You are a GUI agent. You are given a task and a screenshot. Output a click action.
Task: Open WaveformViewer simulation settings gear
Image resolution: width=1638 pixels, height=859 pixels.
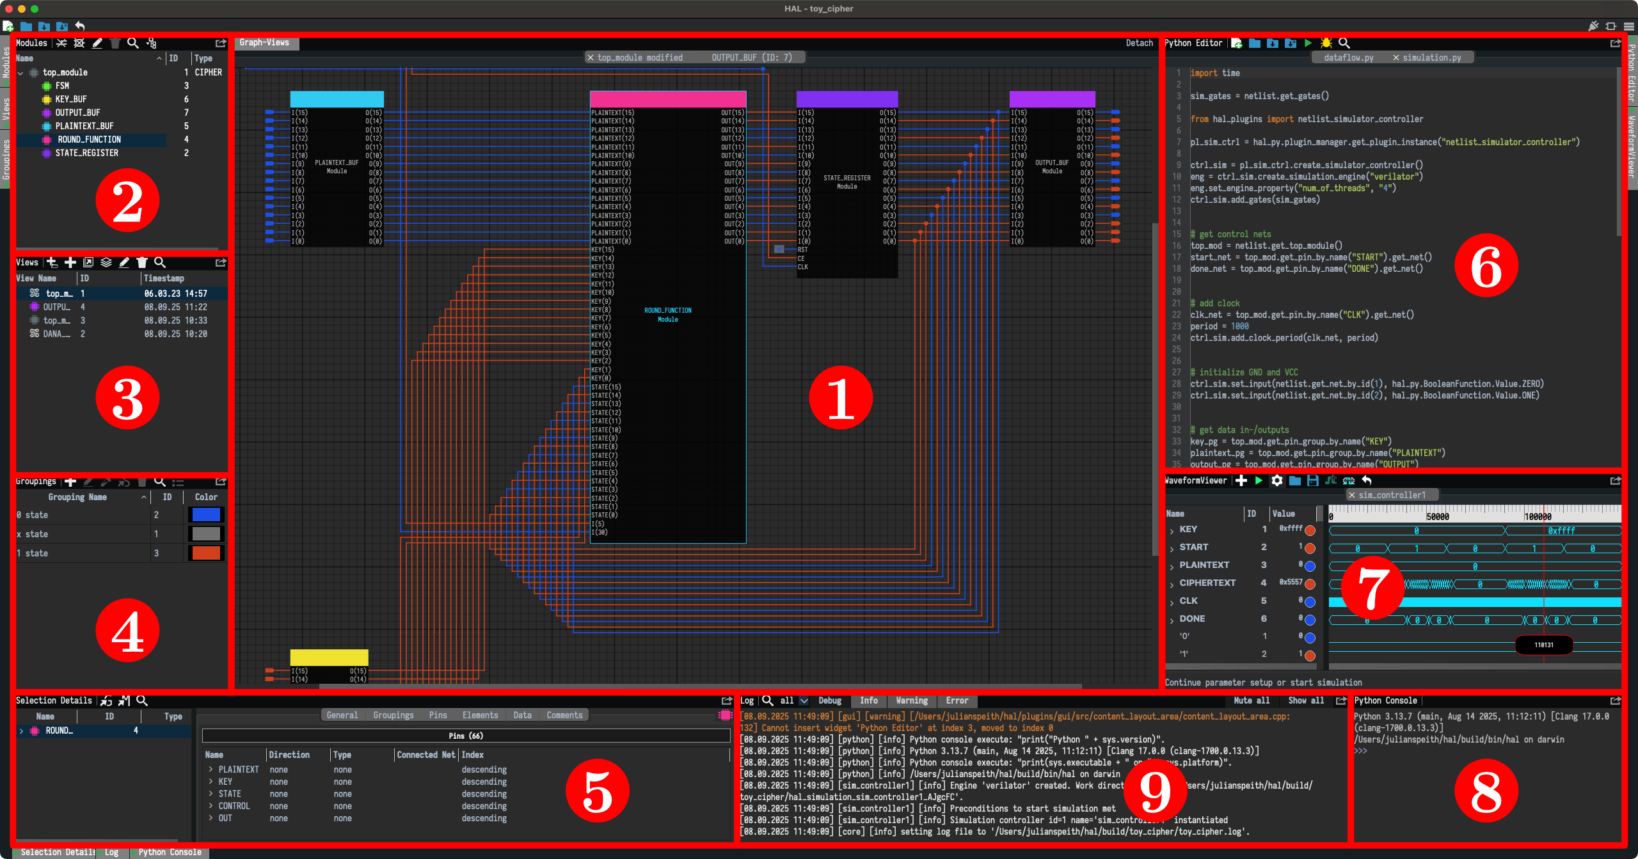1276,480
